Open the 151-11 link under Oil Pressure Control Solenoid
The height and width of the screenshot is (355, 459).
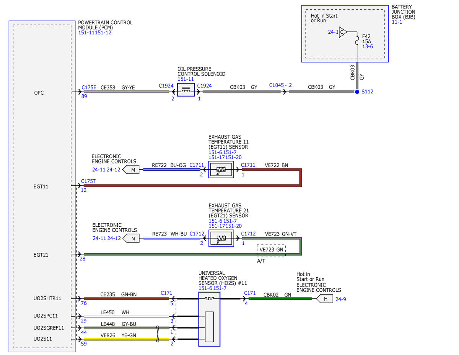[x=186, y=79]
